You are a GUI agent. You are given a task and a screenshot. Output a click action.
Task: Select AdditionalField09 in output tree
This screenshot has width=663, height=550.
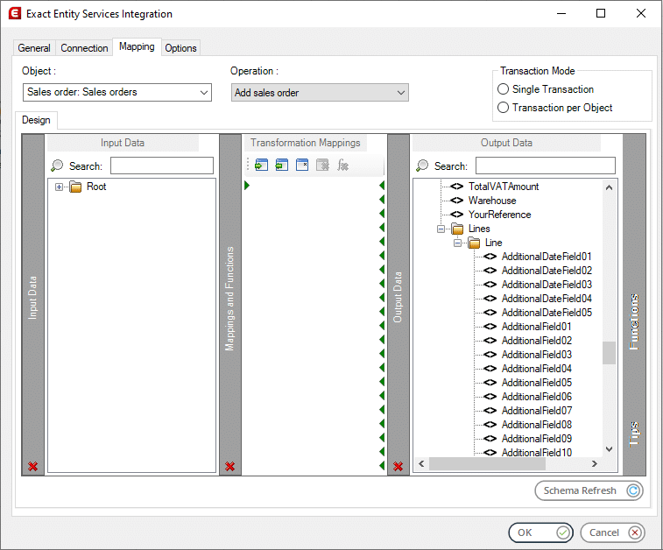coord(537,439)
